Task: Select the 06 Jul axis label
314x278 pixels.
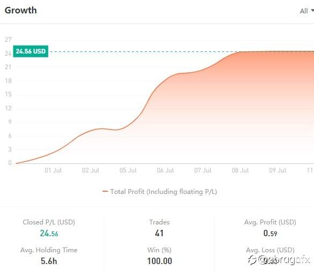Action: pyautogui.click(x=165, y=170)
